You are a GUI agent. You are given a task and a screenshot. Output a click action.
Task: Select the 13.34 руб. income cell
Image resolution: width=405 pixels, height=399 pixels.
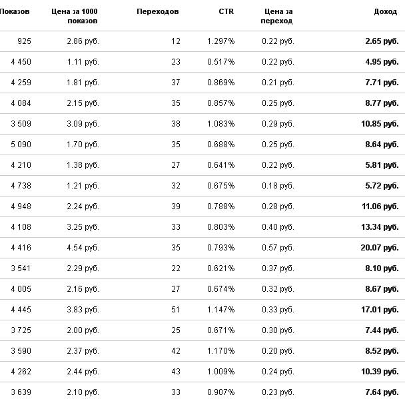[379, 227]
